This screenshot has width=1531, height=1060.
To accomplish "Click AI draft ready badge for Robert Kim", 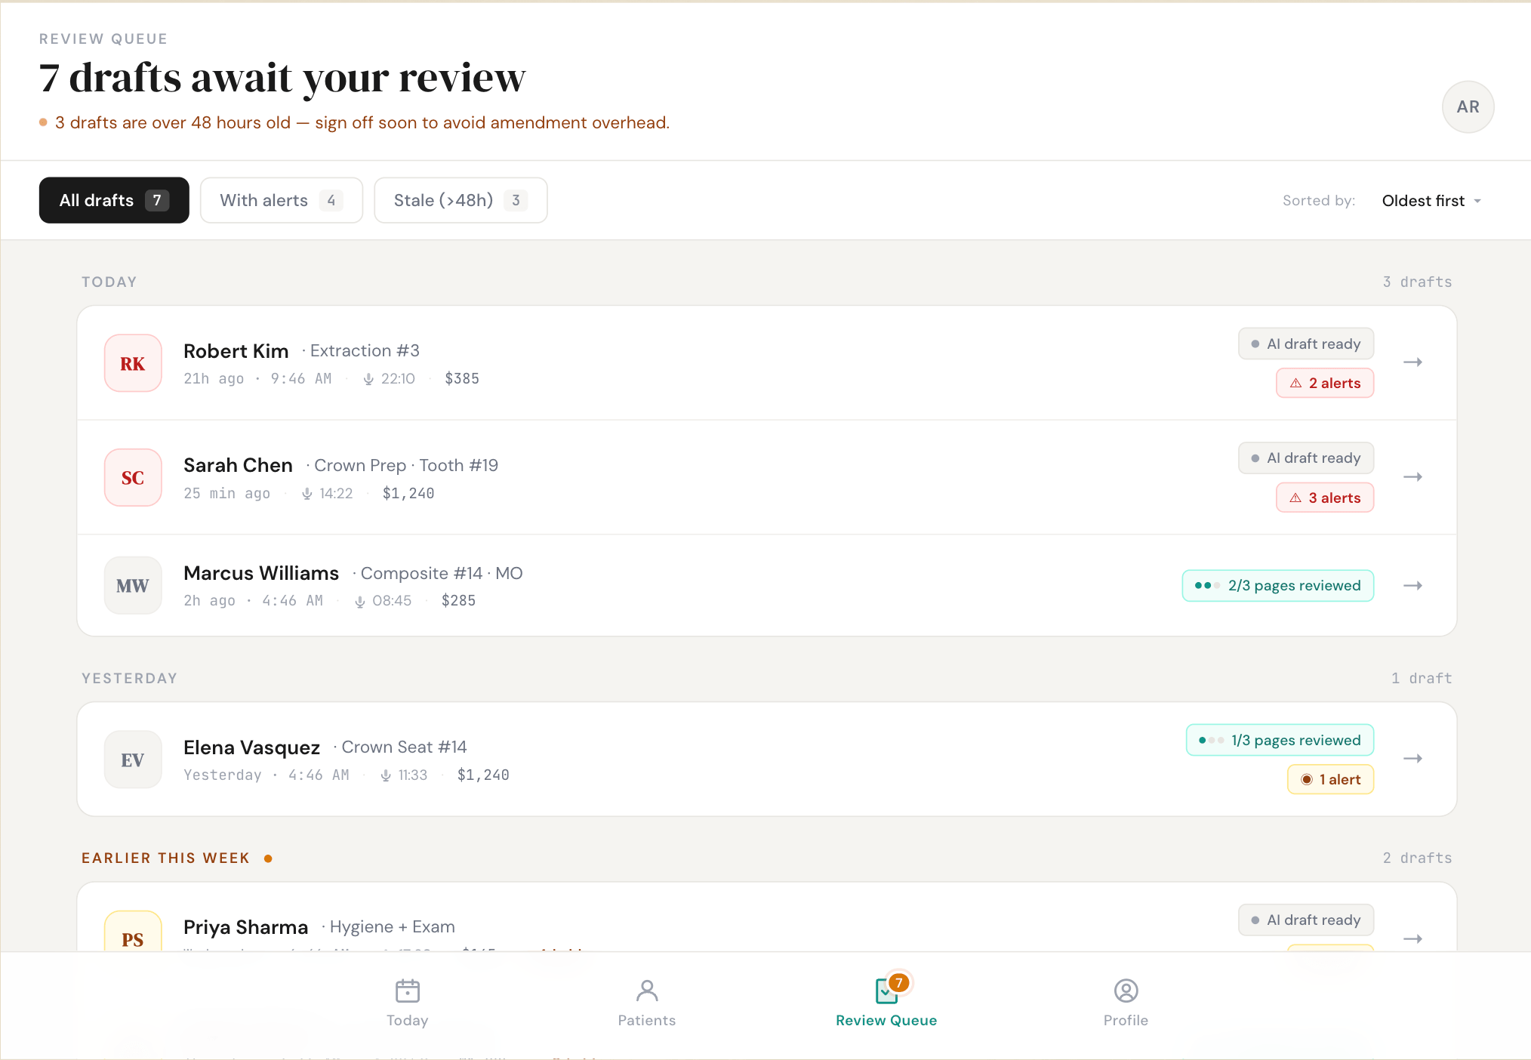I will pyautogui.click(x=1306, y=344).
